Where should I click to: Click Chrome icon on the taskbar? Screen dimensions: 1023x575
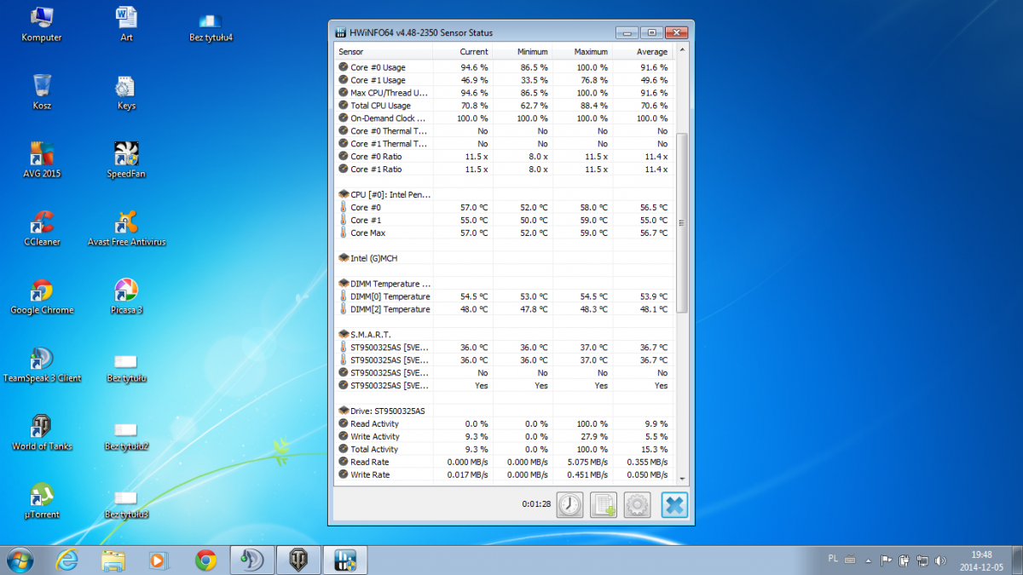click(x=205, y=560)
